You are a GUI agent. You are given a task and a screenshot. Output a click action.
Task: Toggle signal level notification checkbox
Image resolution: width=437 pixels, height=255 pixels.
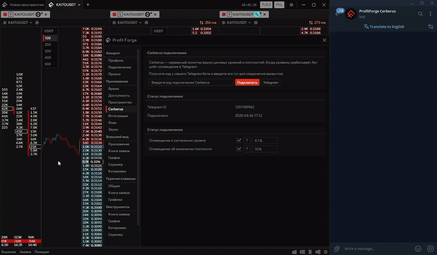point(239,140)
